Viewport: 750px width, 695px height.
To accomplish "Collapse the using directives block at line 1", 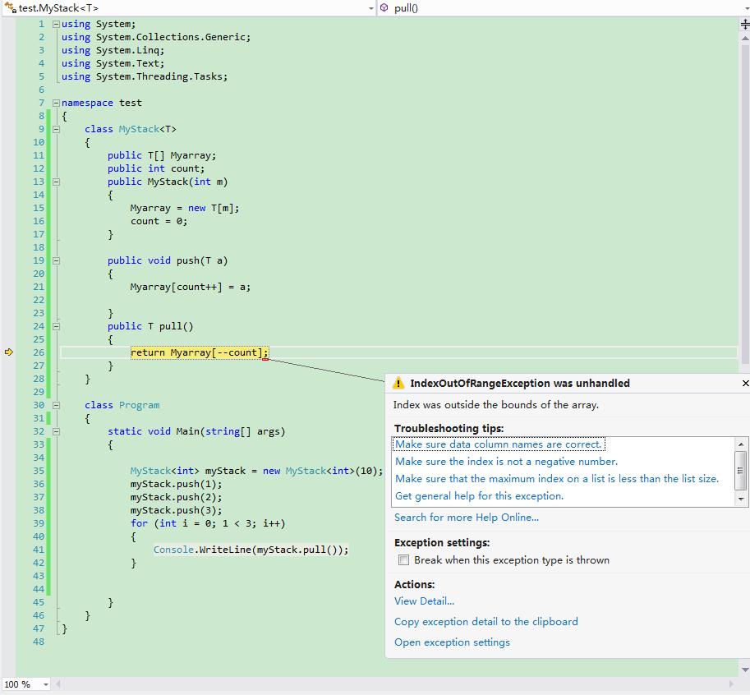I will tap(56, 24).
